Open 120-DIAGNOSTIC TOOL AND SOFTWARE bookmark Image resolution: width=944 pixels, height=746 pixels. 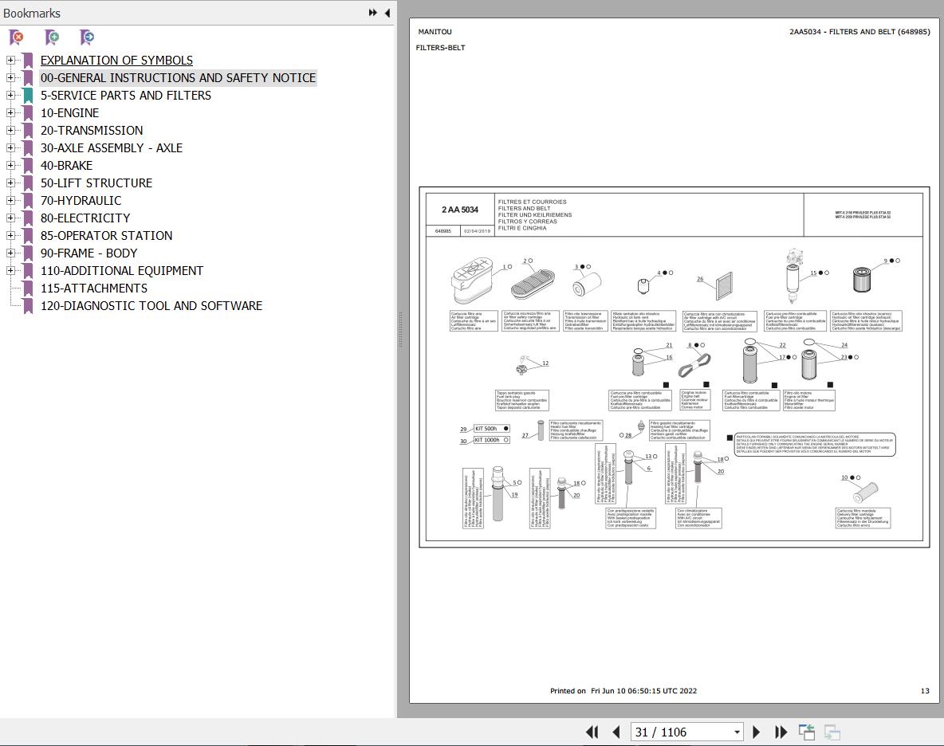tap(151, 306)
